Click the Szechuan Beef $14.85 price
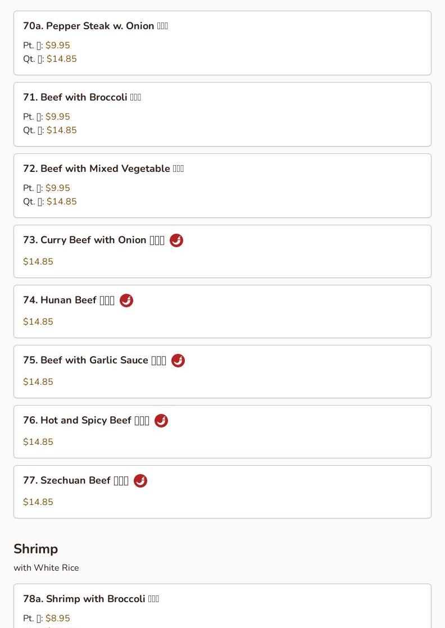This screenshot has width=445, height=628. point(38,502)
